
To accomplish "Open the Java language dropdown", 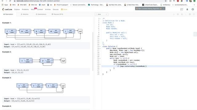I will pyautogui.click(x=101, y=14).
